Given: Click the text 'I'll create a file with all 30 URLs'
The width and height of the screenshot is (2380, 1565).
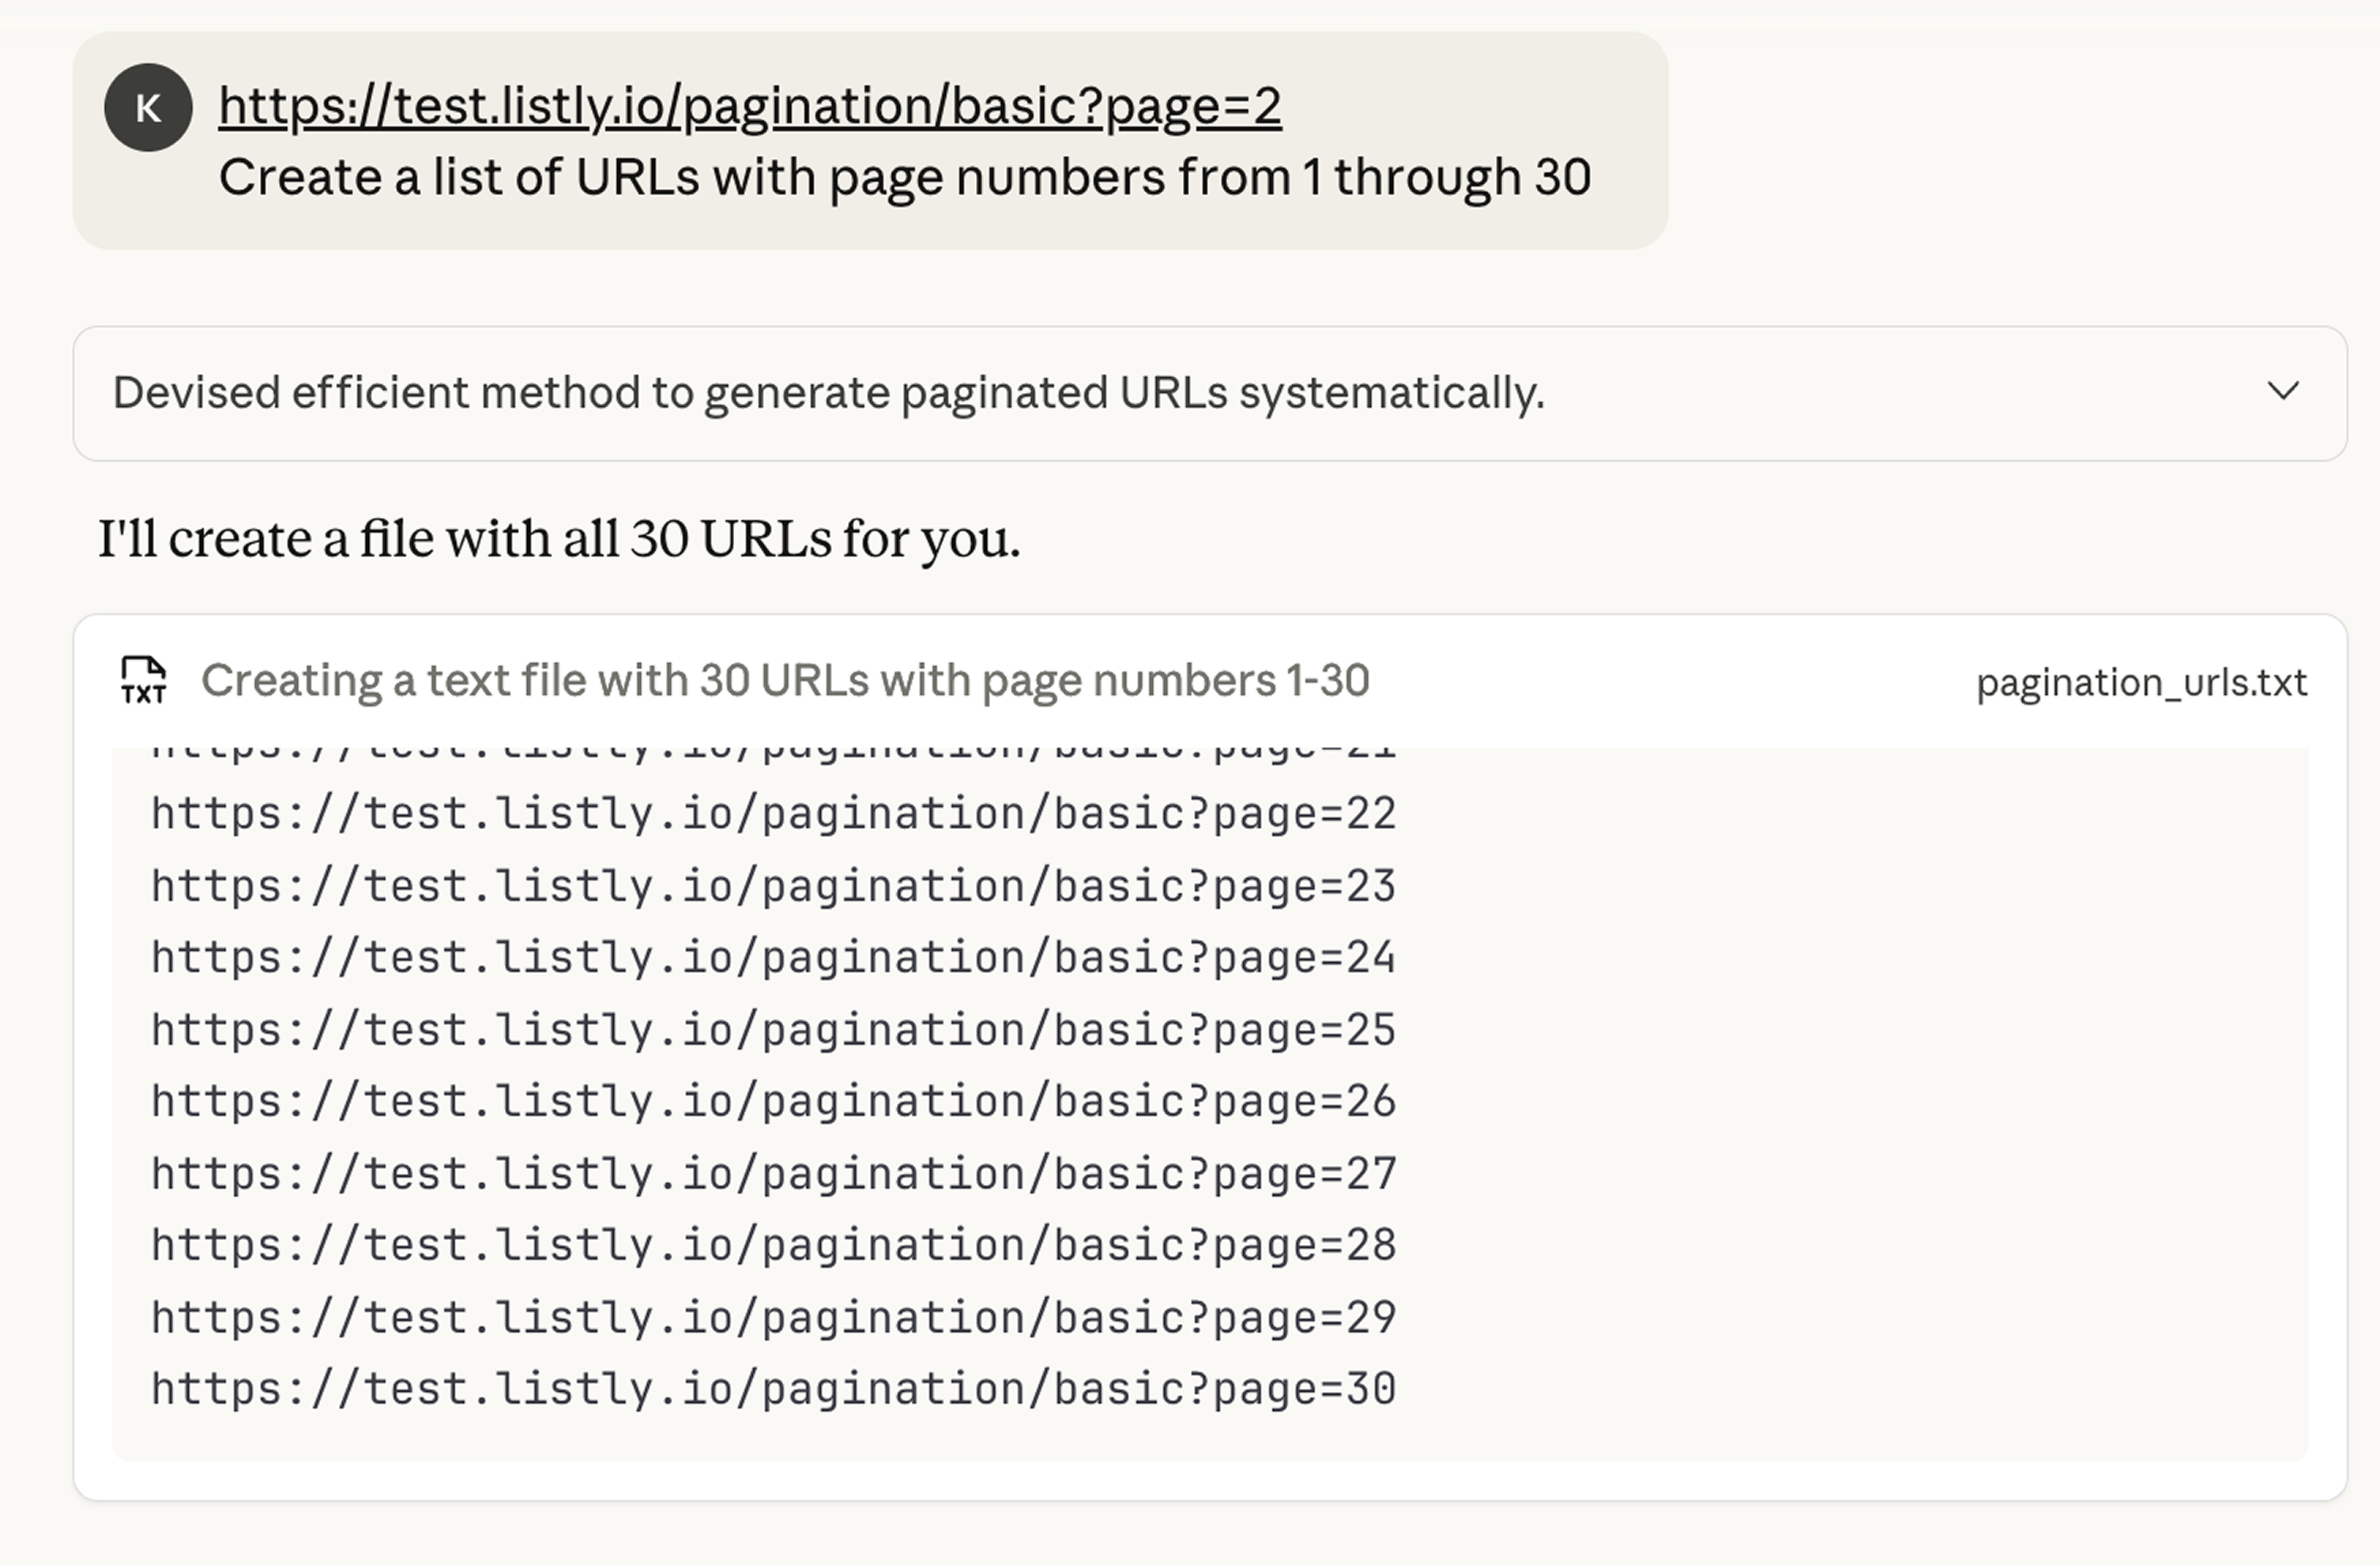Looking at the screenshot, I should (559, 539).
